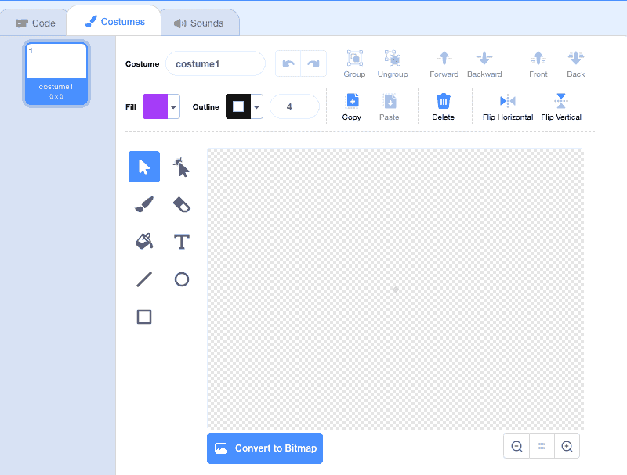Select the Line tool

click(144, 279)
